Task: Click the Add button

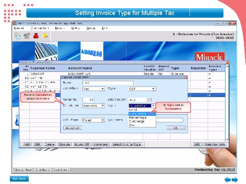Action: pyautogui.click(x=27, y=144)
